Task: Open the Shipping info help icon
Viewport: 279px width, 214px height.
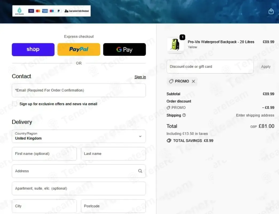Action: tap(184, 115)
